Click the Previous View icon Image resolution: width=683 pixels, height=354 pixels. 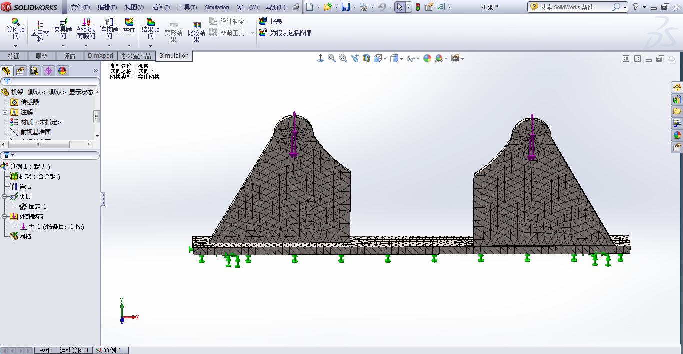(355, 59)
